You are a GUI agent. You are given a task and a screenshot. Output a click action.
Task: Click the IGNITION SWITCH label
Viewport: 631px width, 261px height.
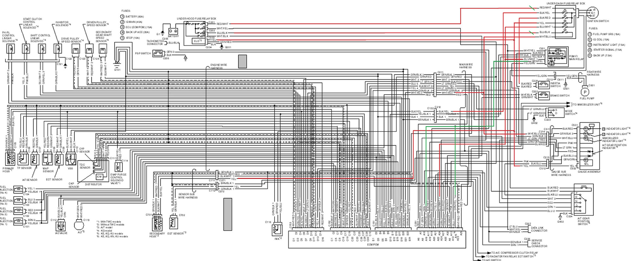pyautogui.click(x=598, y=21)
